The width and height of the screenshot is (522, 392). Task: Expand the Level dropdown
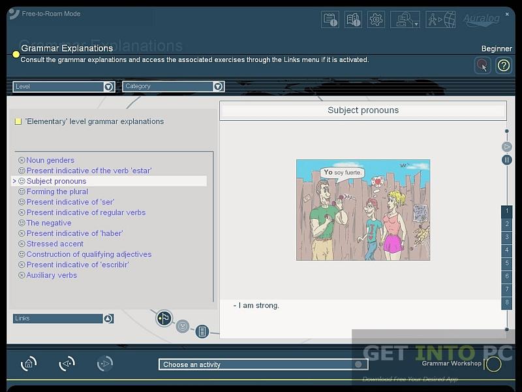click(108, 86)
